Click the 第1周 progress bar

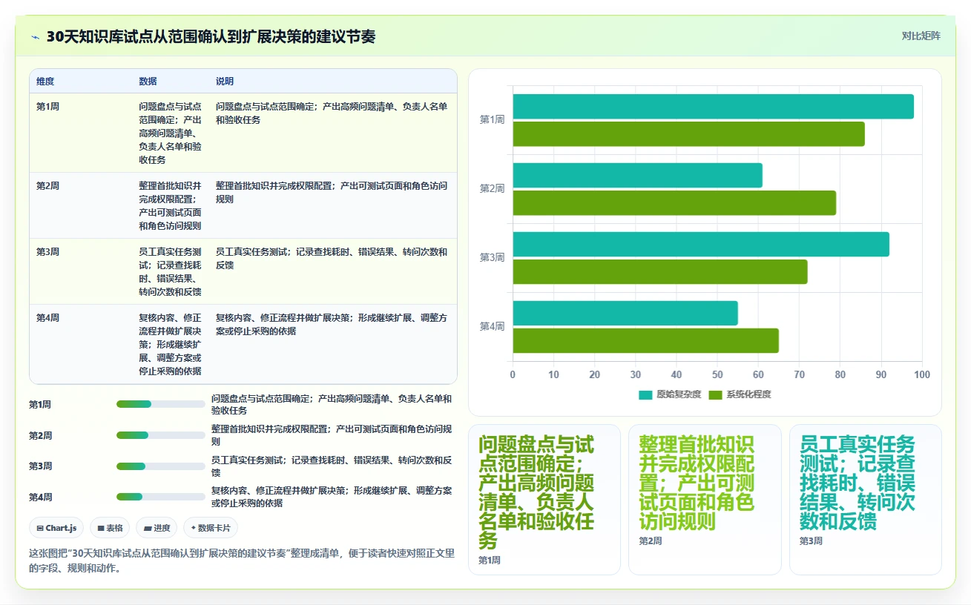pyautogui.click(x=161, y=404)
